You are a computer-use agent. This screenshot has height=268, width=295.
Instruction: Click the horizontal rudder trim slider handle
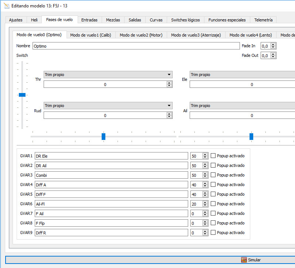104,137
